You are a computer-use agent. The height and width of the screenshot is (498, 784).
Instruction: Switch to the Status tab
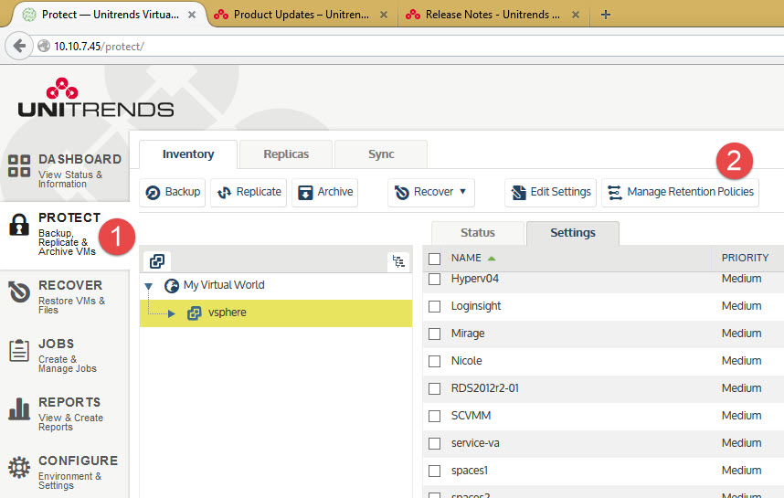(x=478, y=233)
